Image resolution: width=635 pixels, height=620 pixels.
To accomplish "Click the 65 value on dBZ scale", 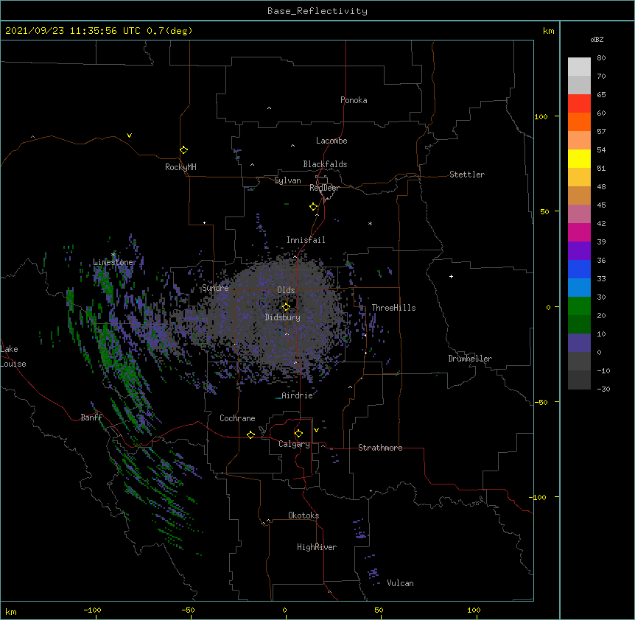I will point(601,95).
